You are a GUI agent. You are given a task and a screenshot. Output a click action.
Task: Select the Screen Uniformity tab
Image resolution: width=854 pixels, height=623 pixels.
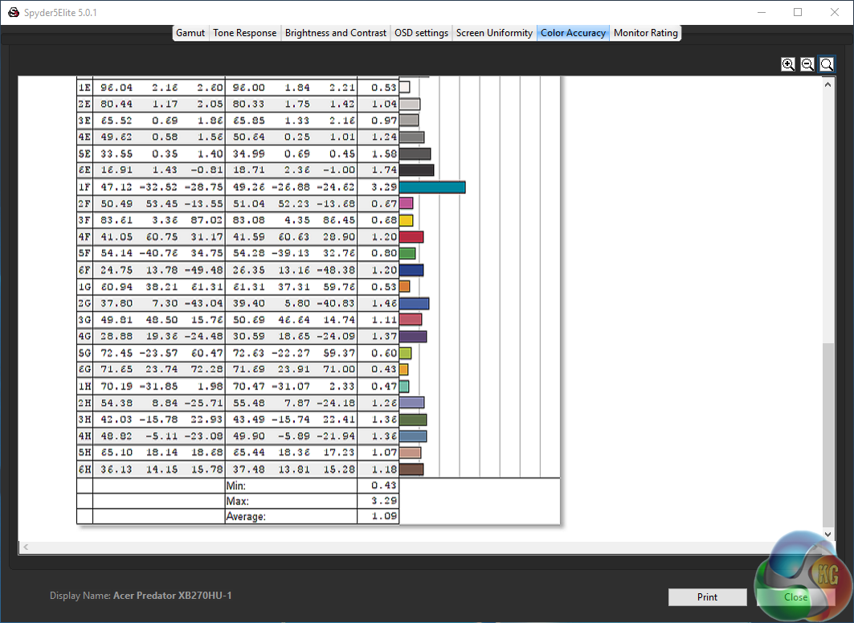494,33
